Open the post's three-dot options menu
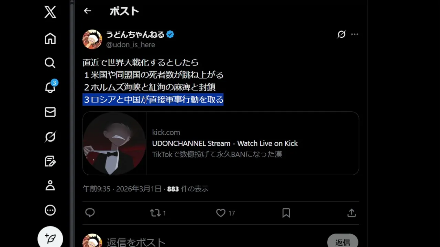This screenshot has height=247, width=440. 355,34
